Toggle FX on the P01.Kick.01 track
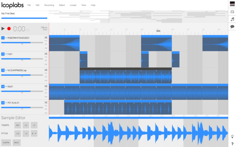The image size is (236, 147). tap(46, 106)
